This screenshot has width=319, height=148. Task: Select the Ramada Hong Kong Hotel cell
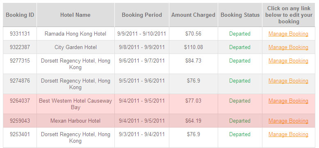click(x=75, y=34)
